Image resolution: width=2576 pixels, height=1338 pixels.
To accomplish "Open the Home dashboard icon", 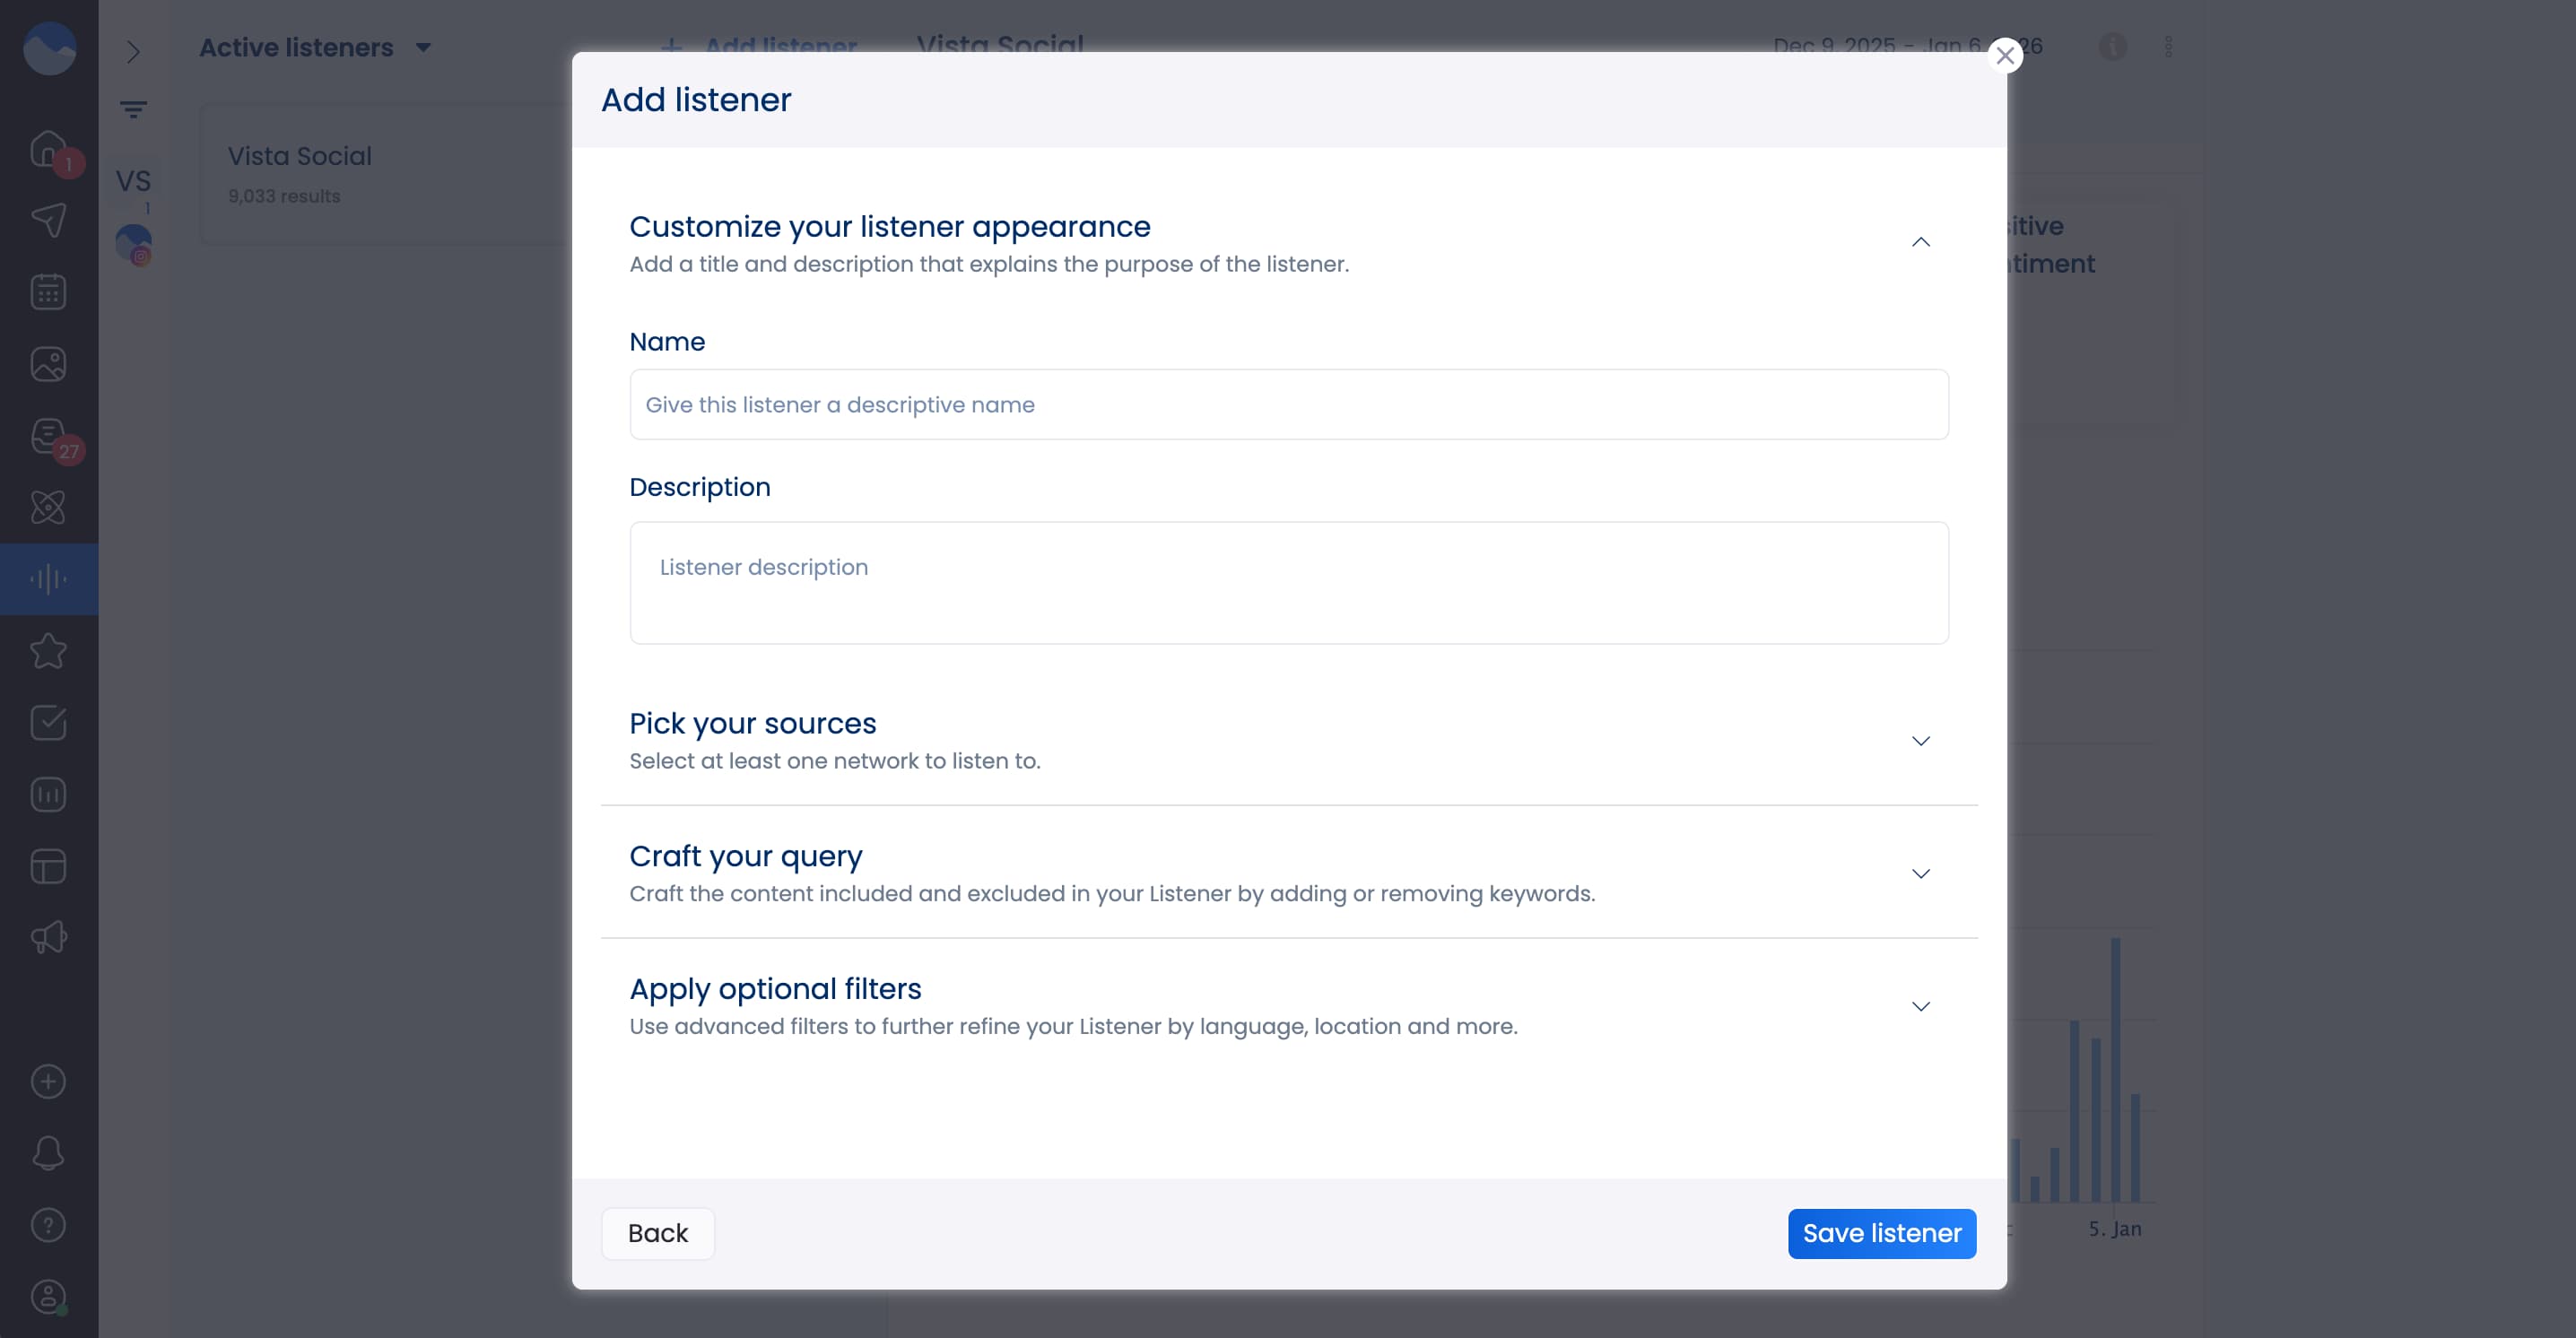I will pyautogui.click(x=47, y=148).
